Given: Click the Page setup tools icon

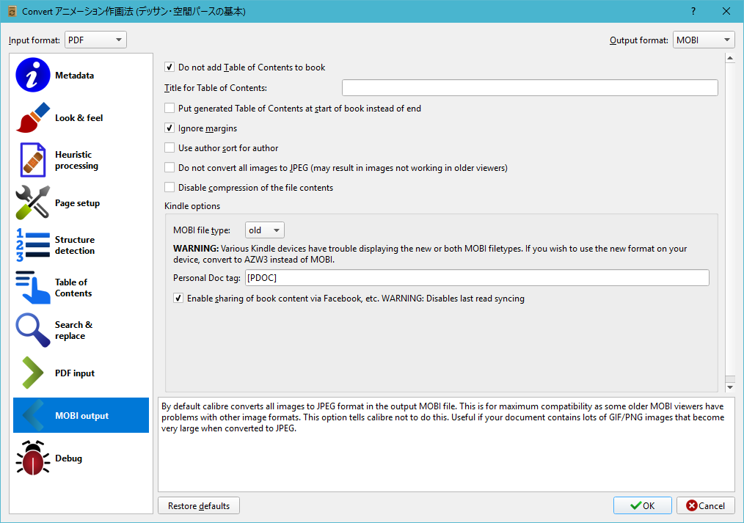Looking at the screenshot, I should (33, 202).
